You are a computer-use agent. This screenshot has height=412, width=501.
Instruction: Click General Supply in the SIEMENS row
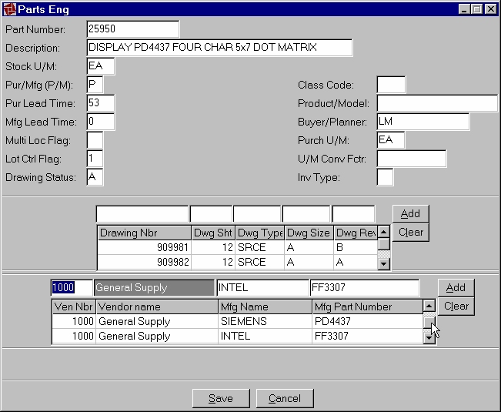(157, 321)
